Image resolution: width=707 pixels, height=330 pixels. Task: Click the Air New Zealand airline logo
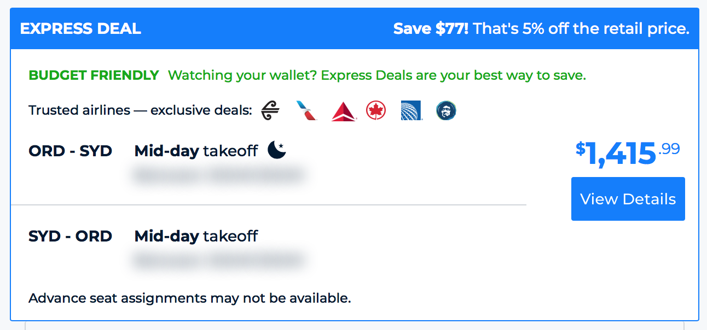coord(270,110)
